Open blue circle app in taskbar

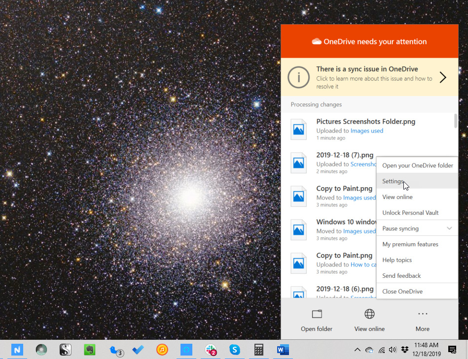(186, 350)
